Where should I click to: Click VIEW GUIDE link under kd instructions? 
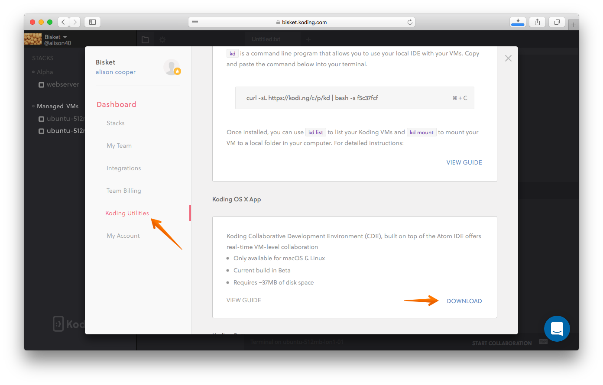(x=464, y=162)
